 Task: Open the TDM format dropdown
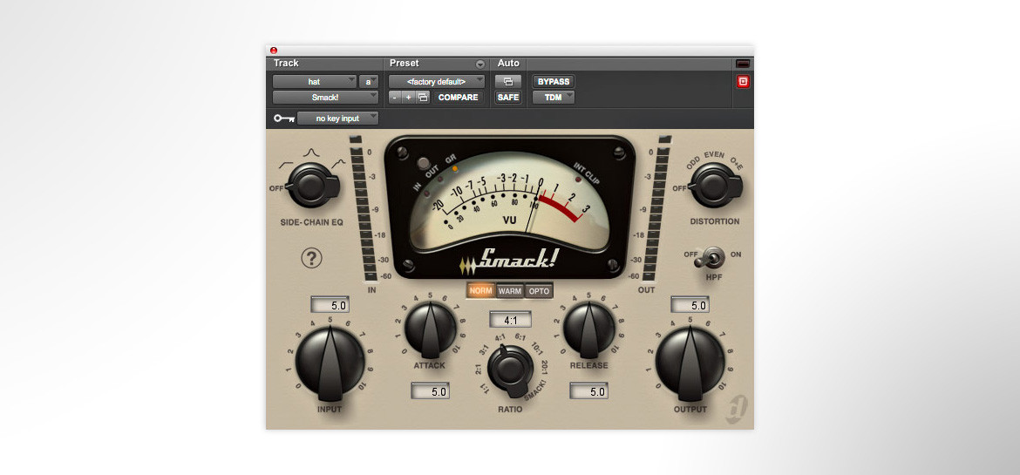point(554,97)
